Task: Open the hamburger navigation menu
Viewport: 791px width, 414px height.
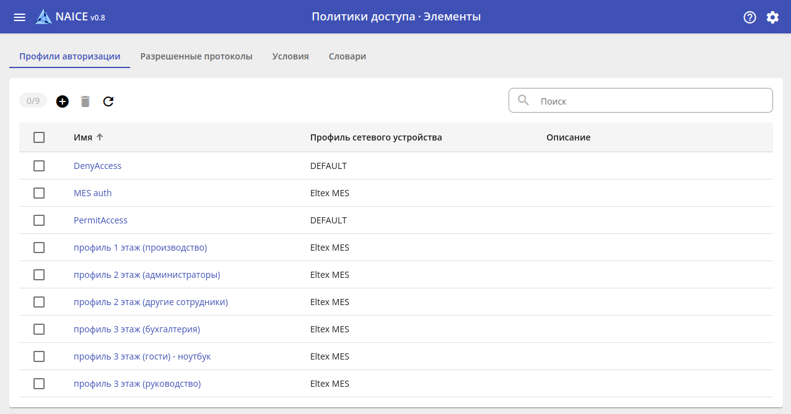Action: [20, 17]
